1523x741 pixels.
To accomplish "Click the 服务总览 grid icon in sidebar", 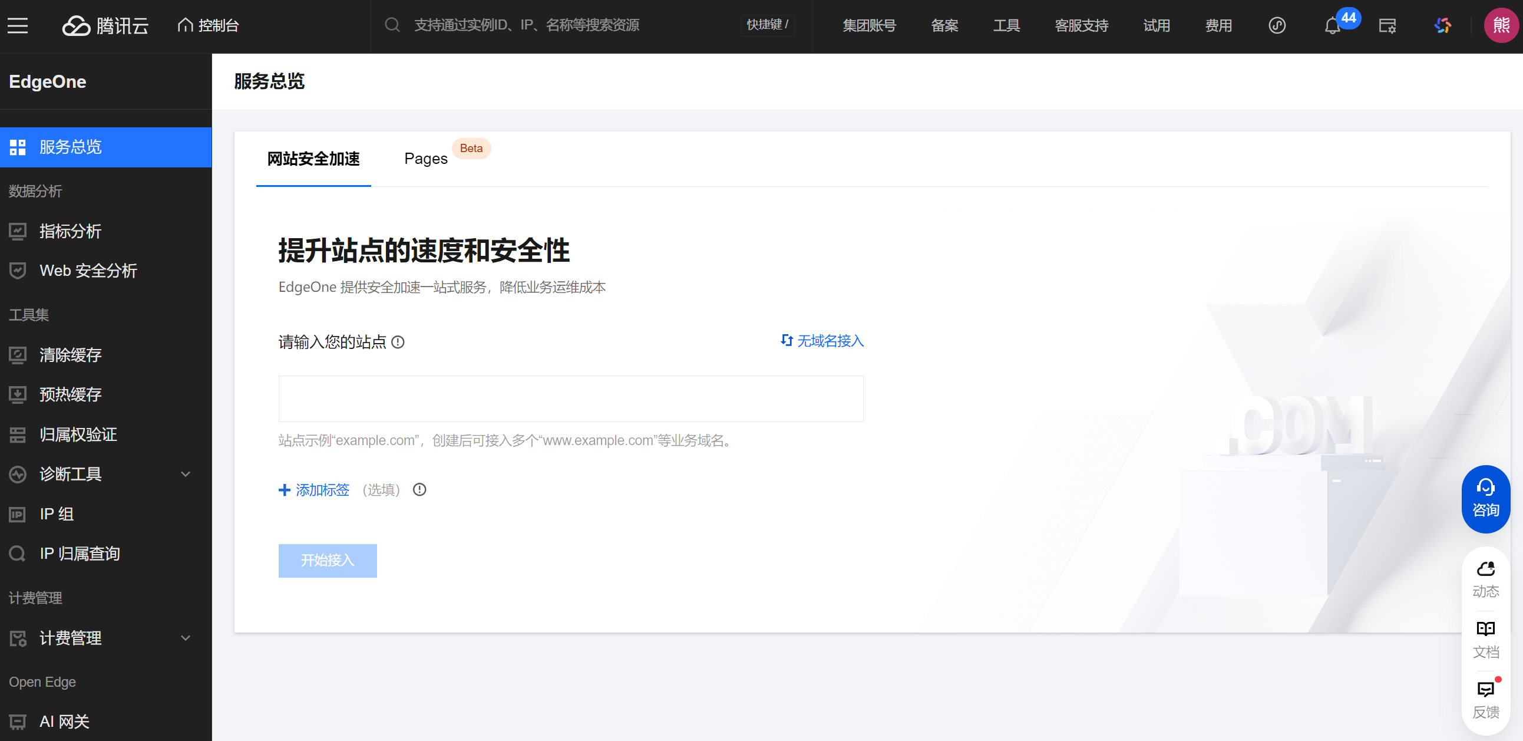I will [18, 147].
